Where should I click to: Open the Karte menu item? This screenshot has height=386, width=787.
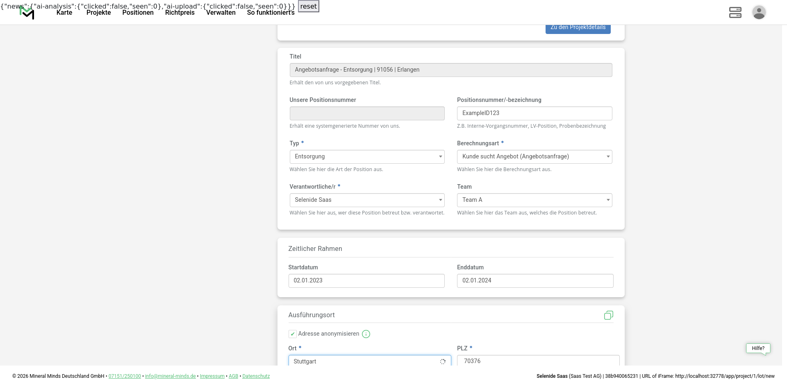pos(64,13)
